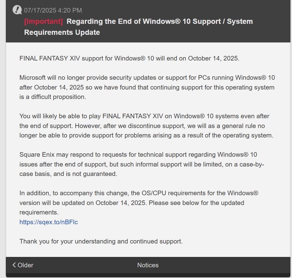
Task: Open the Notices list in footer
Action: [x=148, y=265]
